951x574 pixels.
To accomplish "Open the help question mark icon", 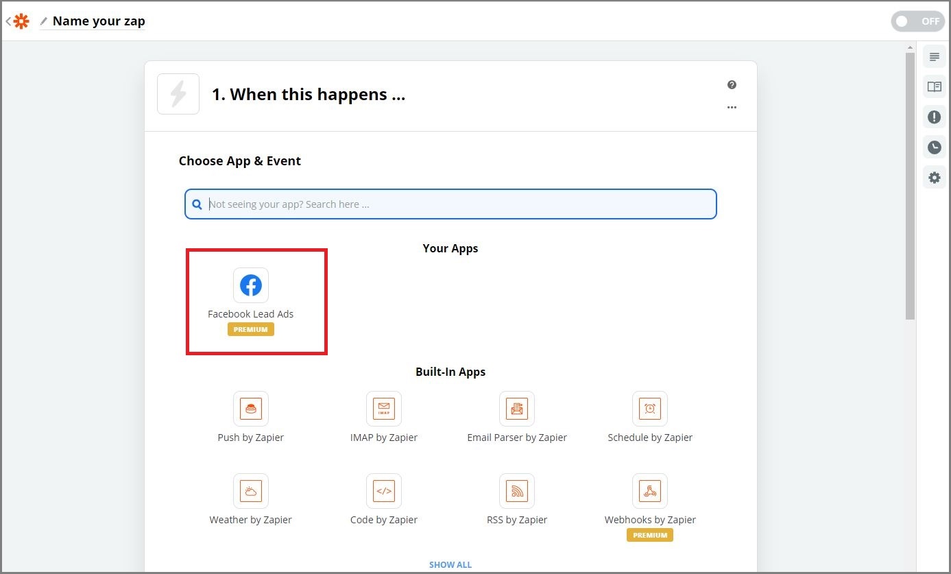I will (732, 85).
